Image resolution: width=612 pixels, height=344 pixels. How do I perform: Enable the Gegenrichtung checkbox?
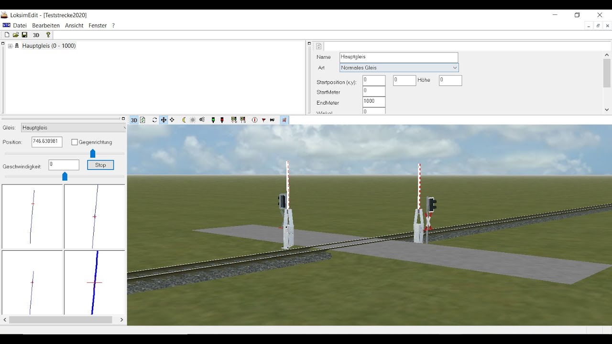(75, 142)
